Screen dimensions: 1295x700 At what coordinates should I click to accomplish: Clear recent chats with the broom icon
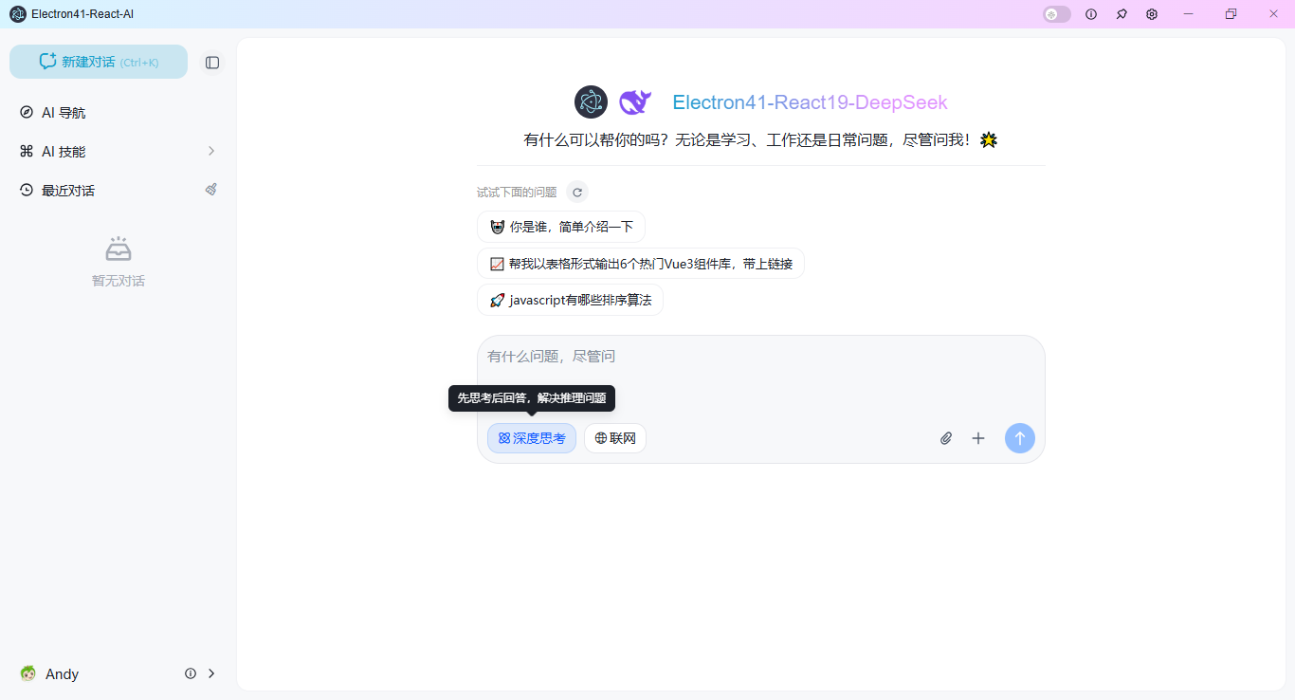pyautogui.click(x=211, y=190)
